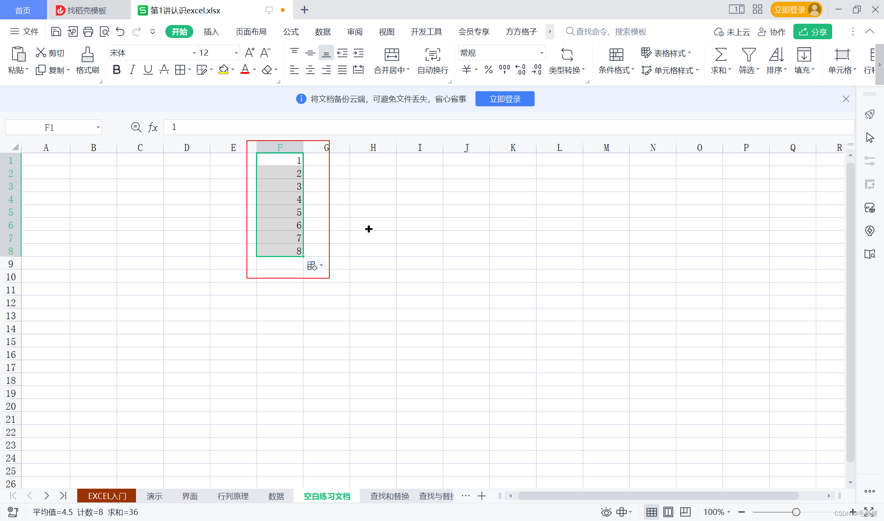Image resolution: width=884 pixels, height=521 pixels.
Task: Click the eye protection mode icon
Action: (606, 512)
